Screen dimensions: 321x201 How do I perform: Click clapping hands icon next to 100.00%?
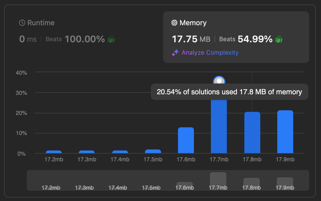click(111, 39)
